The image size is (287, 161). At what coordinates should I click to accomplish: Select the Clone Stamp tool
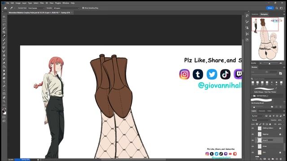pyautogui.click(x=4, y=55)
